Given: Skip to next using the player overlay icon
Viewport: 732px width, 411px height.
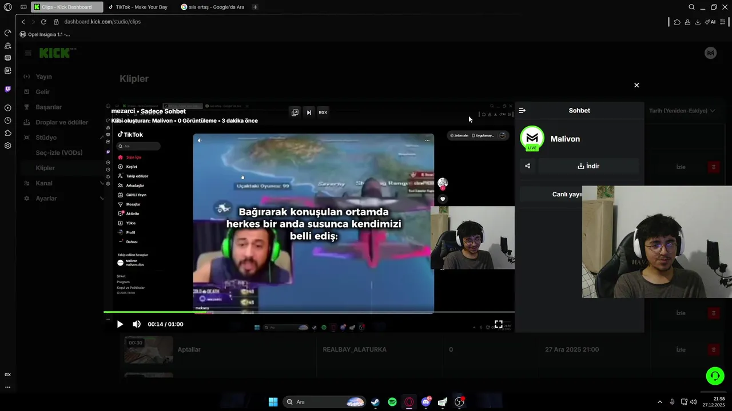Looking at the screenshot, I should 309,112.
